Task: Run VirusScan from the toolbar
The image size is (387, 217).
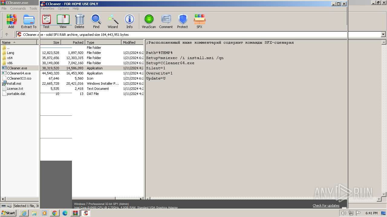Action: 149,21
